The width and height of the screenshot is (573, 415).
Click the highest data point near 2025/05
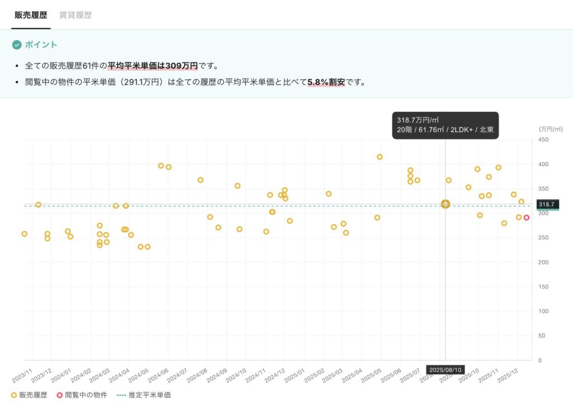tap(379, 157)
